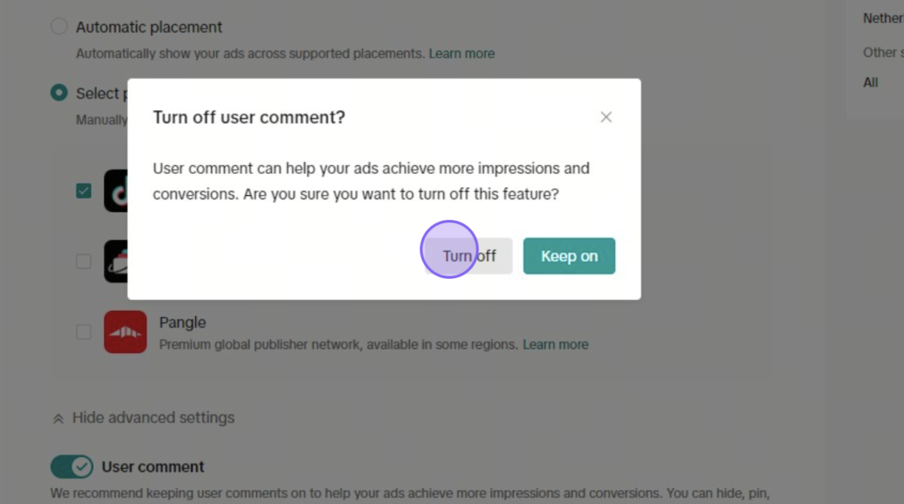904x504 pixels.
Task: Click the All value in right panel
Action: click(870, 82)
